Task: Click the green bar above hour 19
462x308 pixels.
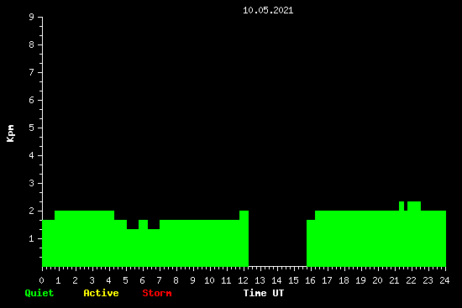Action: tap(360, 239)
